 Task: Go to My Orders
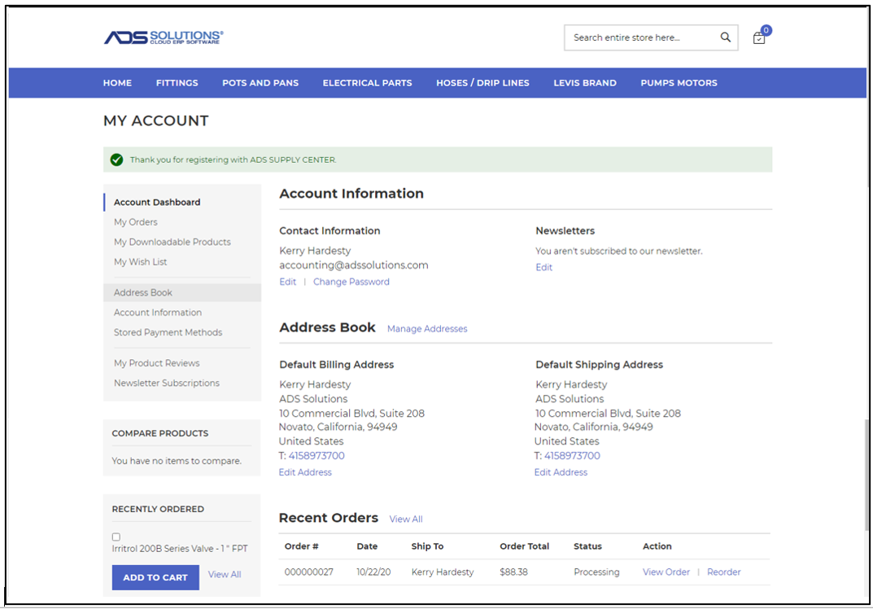(136, 221)
